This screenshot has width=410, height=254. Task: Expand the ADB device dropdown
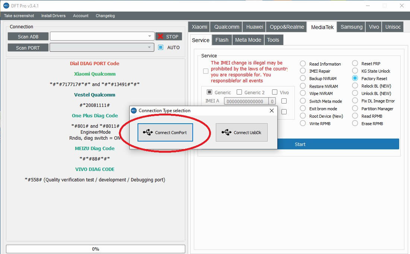tap(149, 36)
